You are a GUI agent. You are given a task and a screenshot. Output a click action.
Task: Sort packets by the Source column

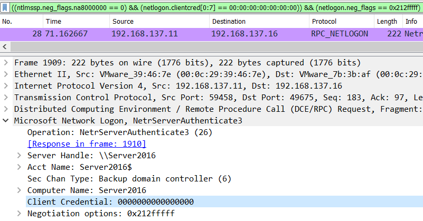click(159, 22)
